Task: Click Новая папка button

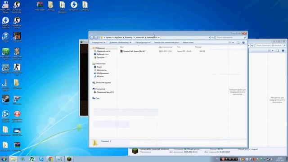Action: click(x=188, y=43)
